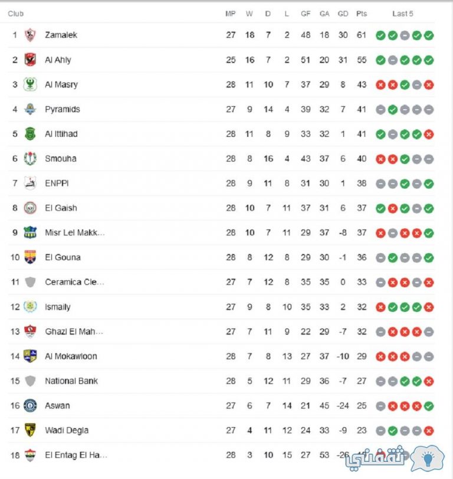Click the Zamalek club crest
Viewport: 453px width, 479px height.
click(x=30, y=35)
